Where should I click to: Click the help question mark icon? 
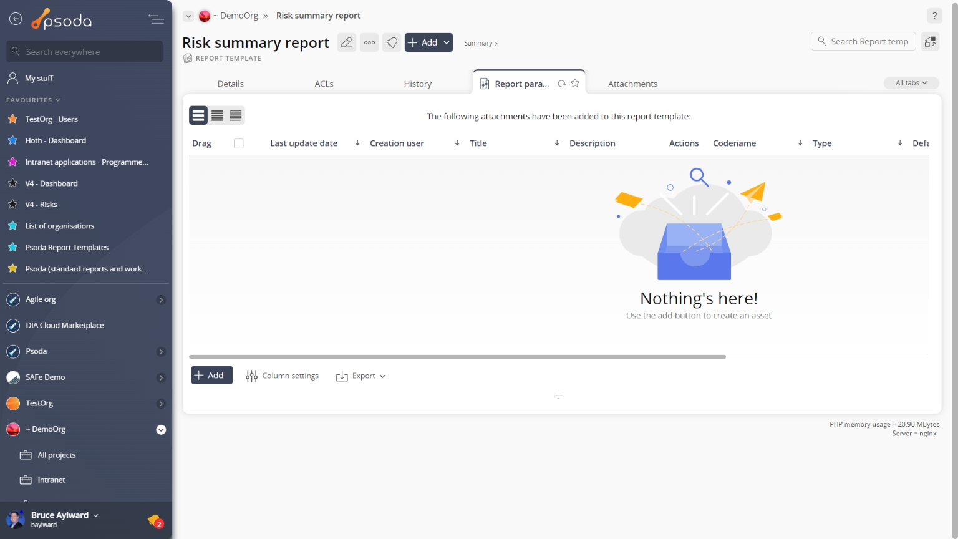934,16
